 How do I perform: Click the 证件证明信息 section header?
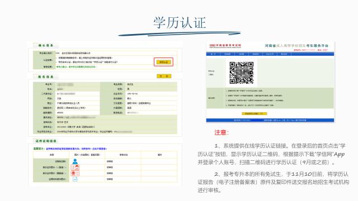pyautogui.click(x=46, y=141)
